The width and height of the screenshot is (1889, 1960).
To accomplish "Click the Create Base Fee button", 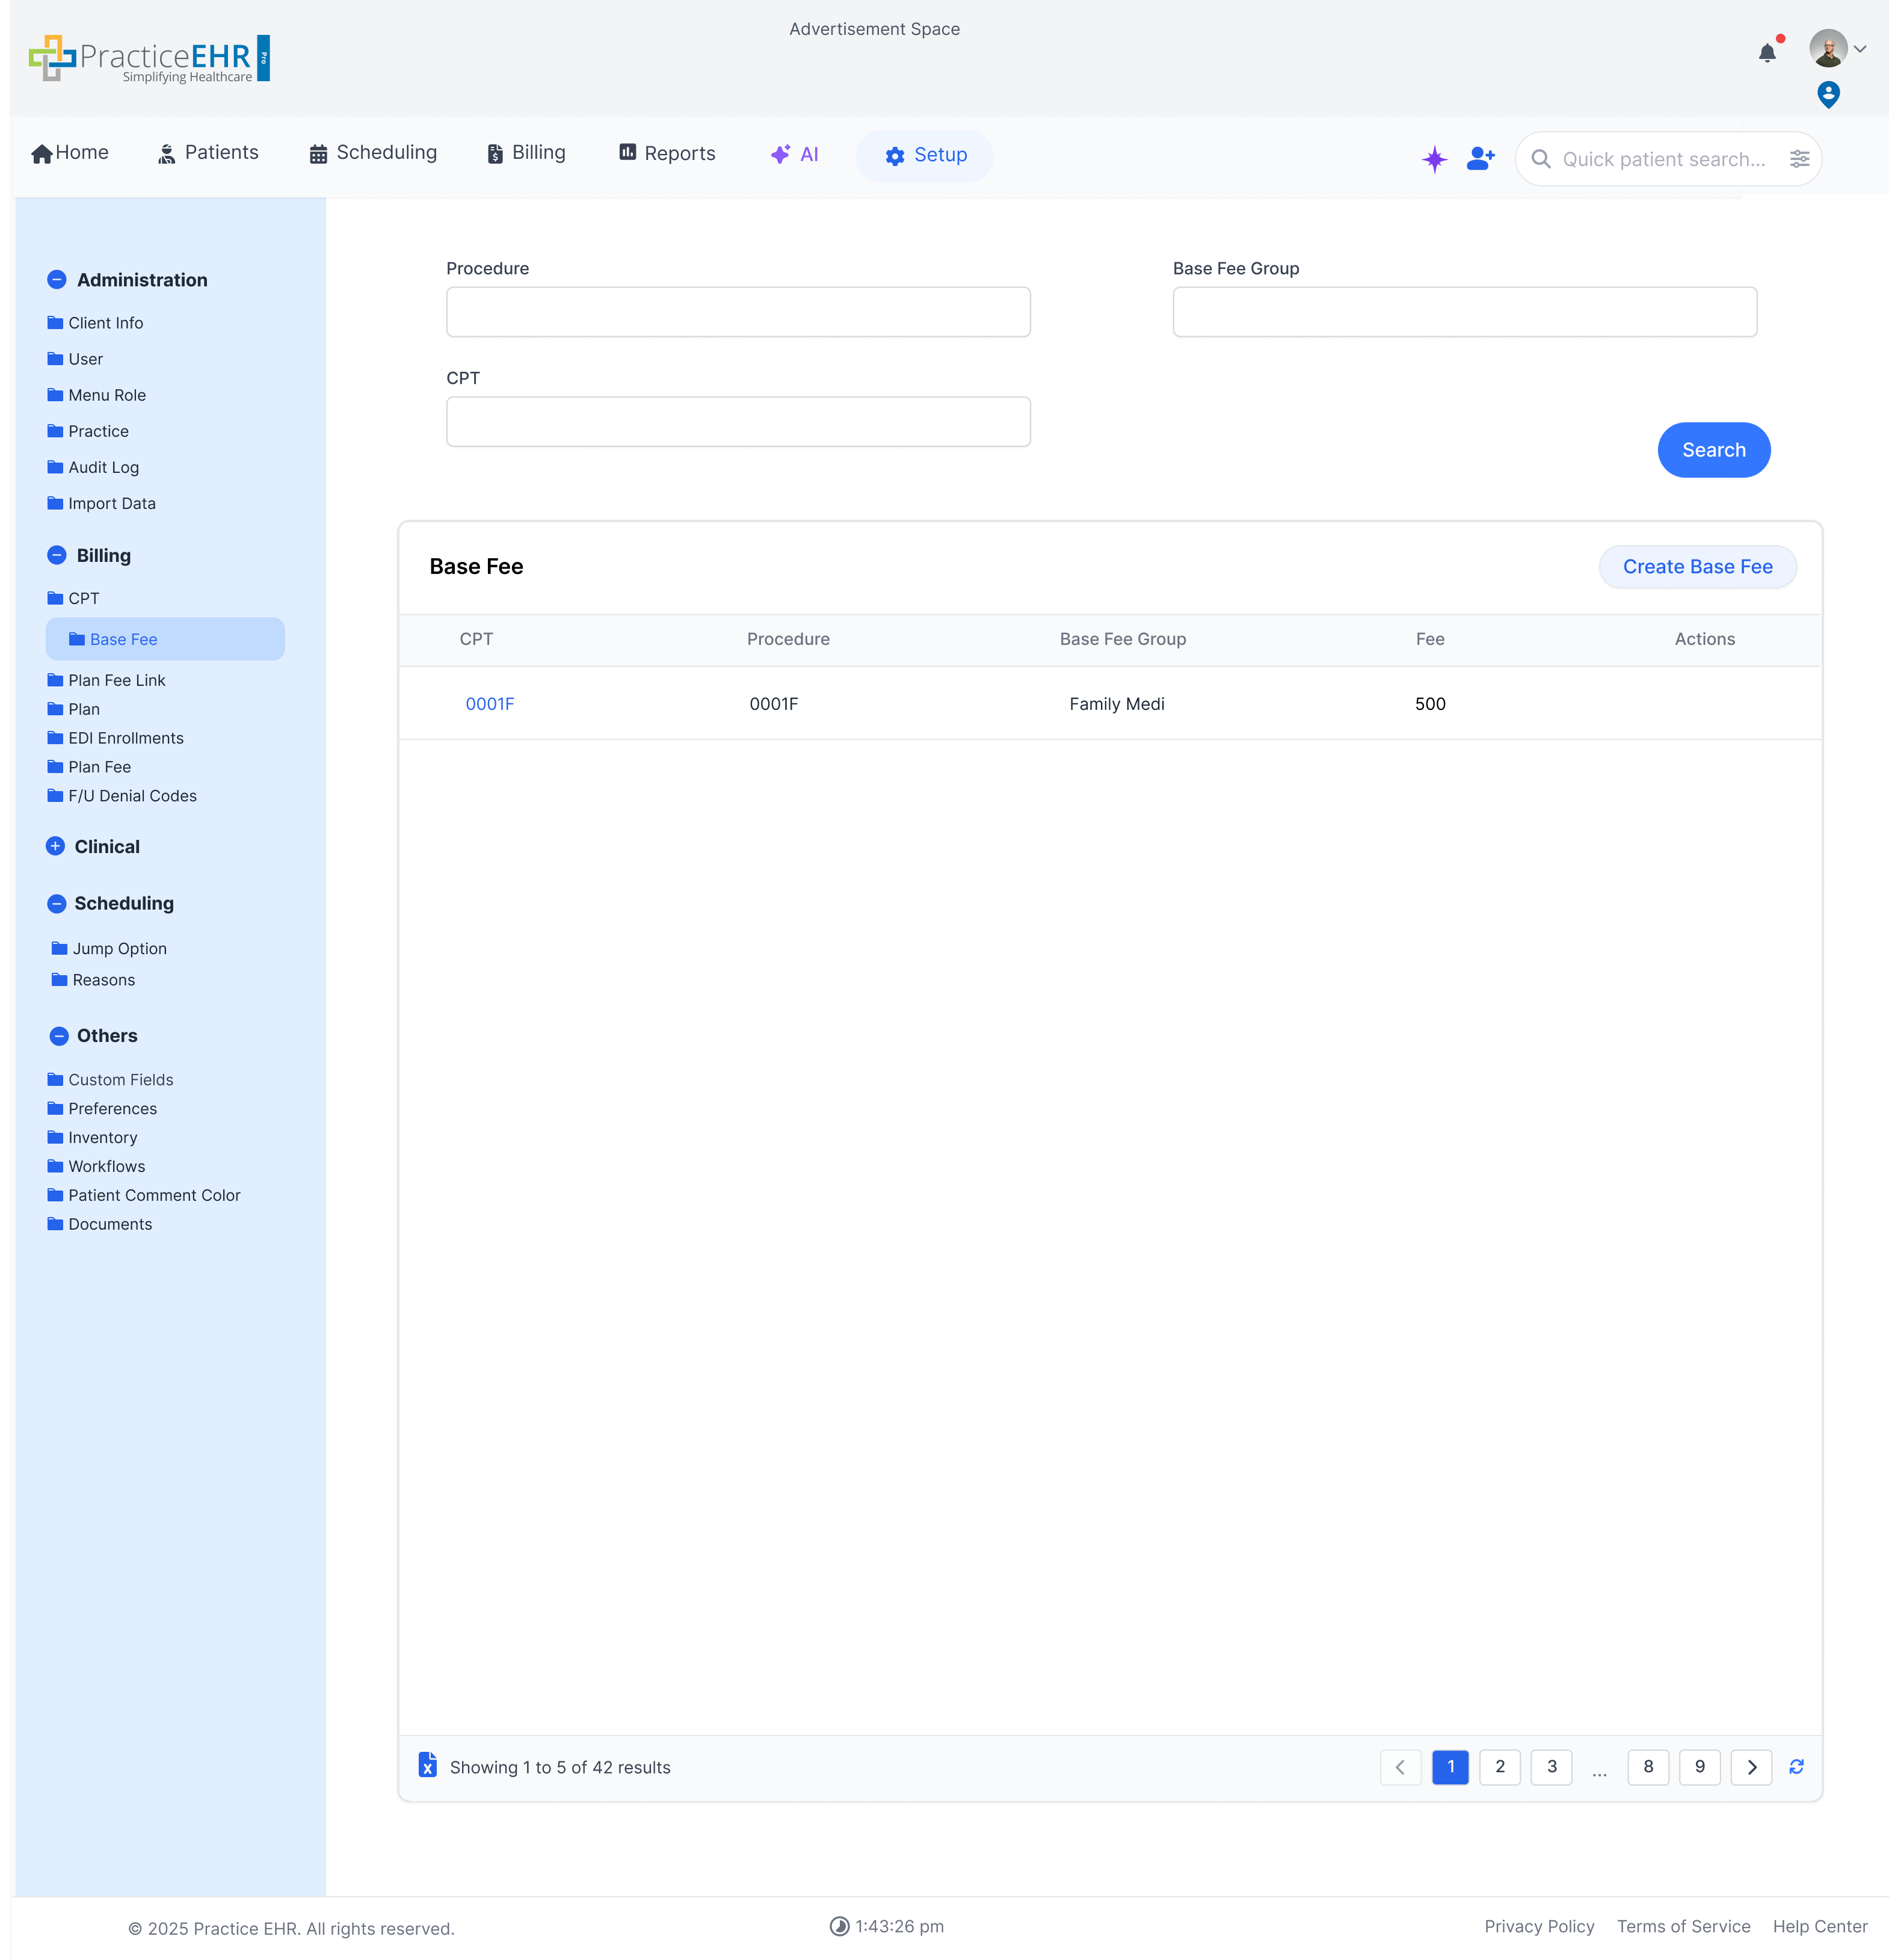I will [1697, 567].
